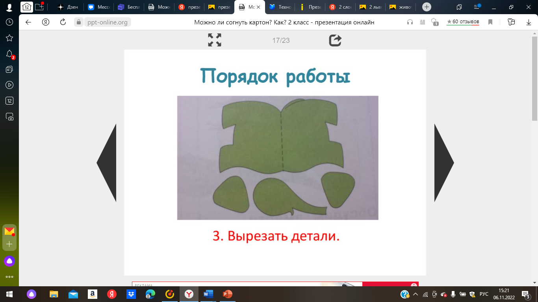Enter fullscreen mode for the presentation
This screenshot has width=538, height=302.
pos(215,40)
